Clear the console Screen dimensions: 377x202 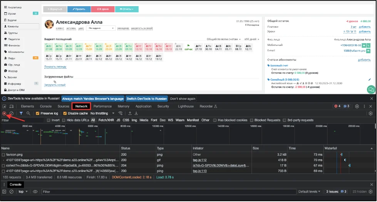pyautogui.click(x=11, y=192)
